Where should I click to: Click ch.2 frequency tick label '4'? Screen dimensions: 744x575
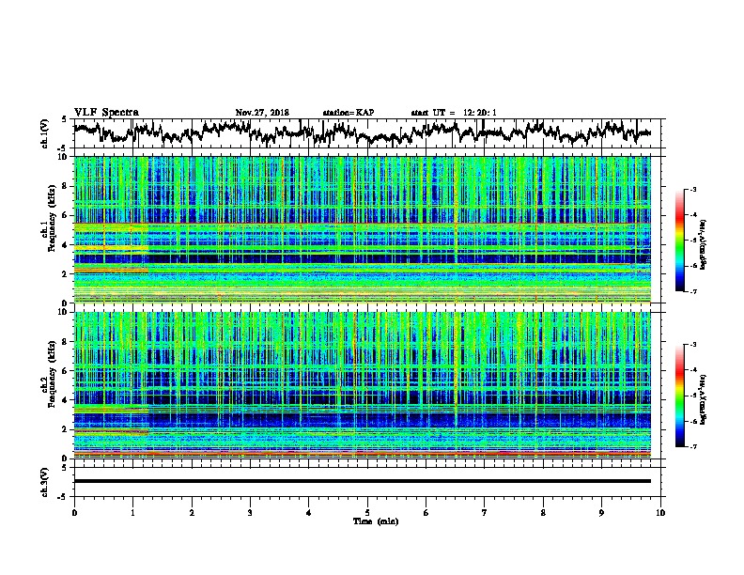click(x=65, y=400)
